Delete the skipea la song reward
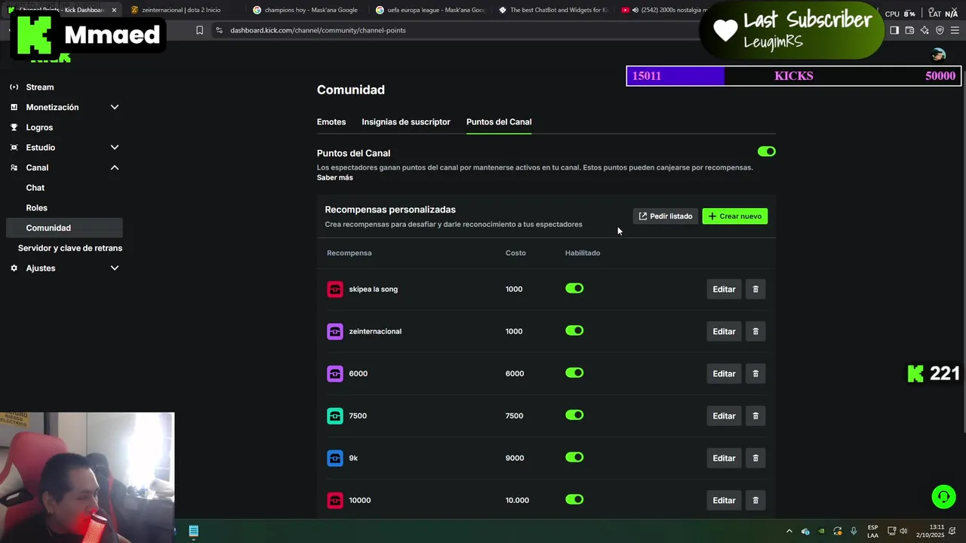This screenshot has width=966, height=543. (755, 290)
